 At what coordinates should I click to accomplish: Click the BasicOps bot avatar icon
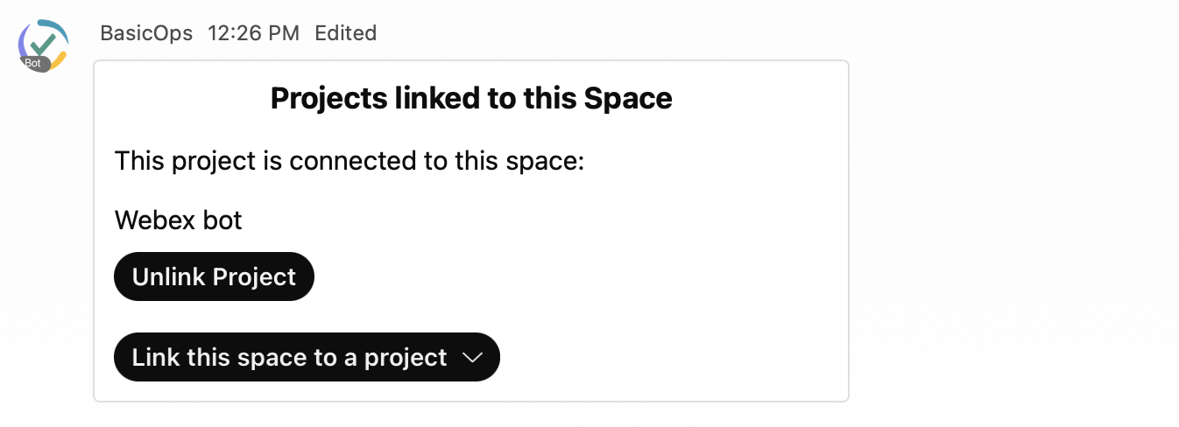point(44,45)
